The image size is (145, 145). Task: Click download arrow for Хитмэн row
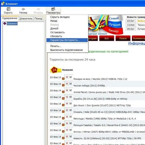63,131
